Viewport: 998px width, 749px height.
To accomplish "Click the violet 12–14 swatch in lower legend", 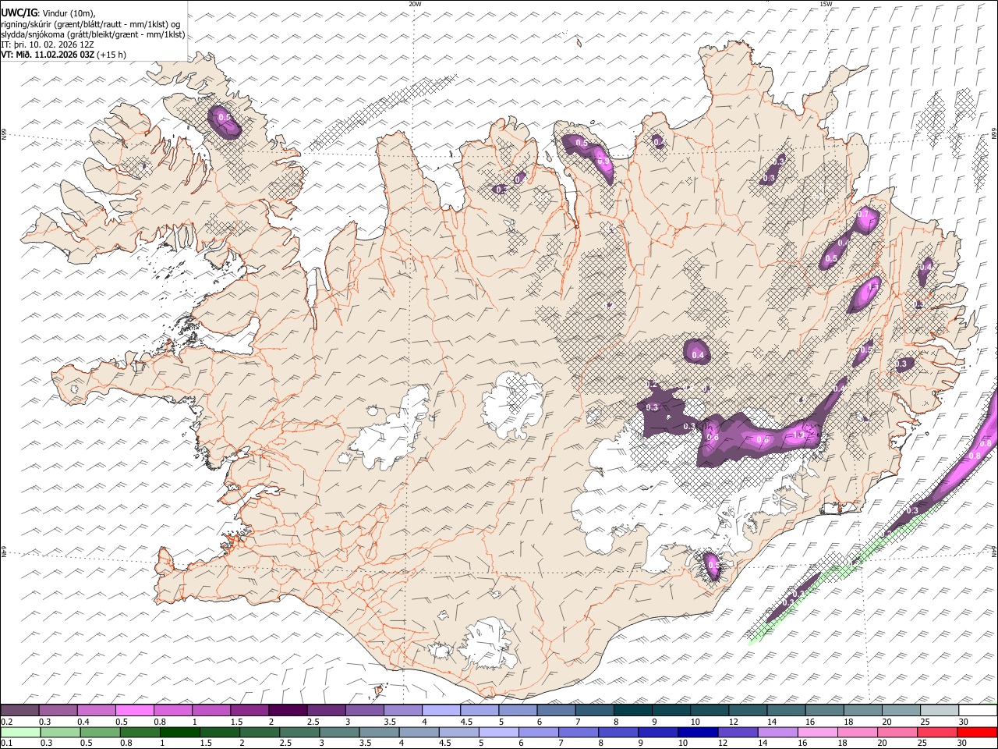I will point(738,732).
